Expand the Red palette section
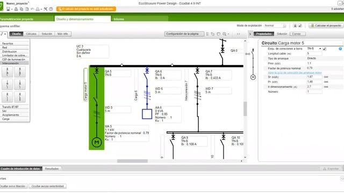 click(x=15, y=48)
